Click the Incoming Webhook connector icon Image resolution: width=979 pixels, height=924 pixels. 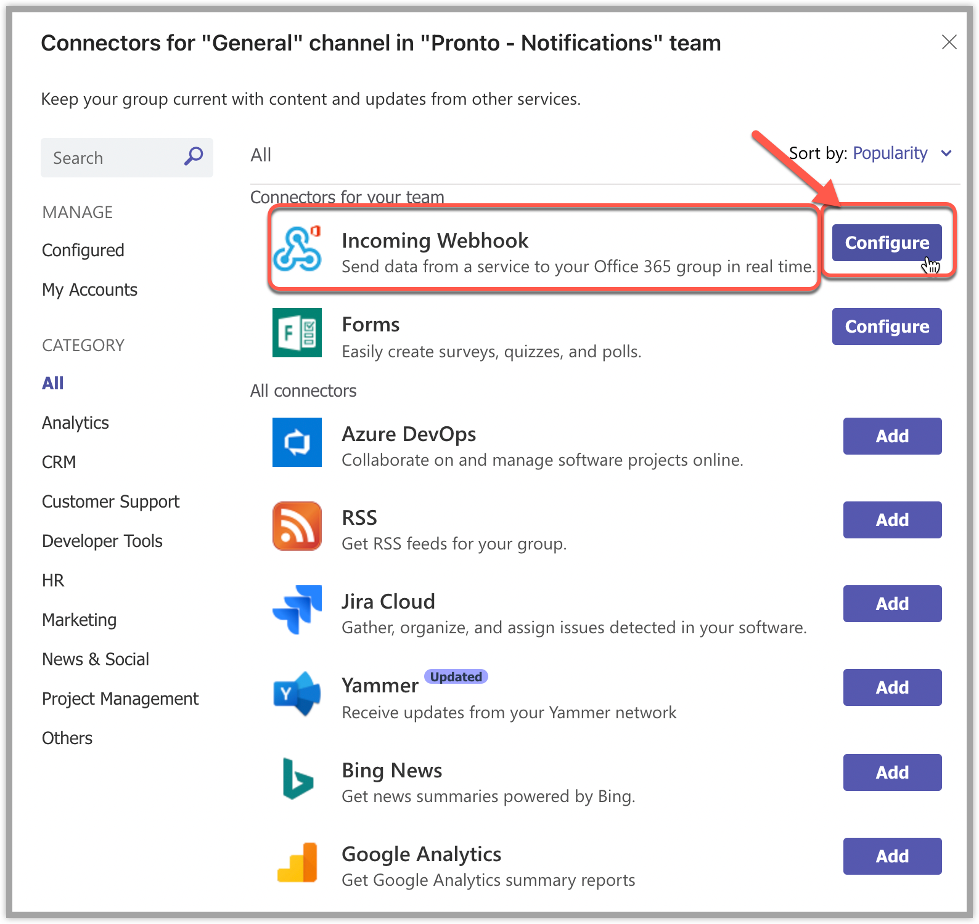(297, 248)
